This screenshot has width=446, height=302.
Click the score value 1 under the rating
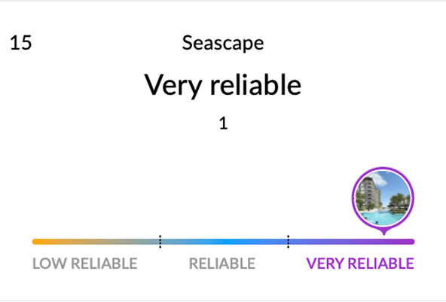pyautogui.click(x=223, y=124)
